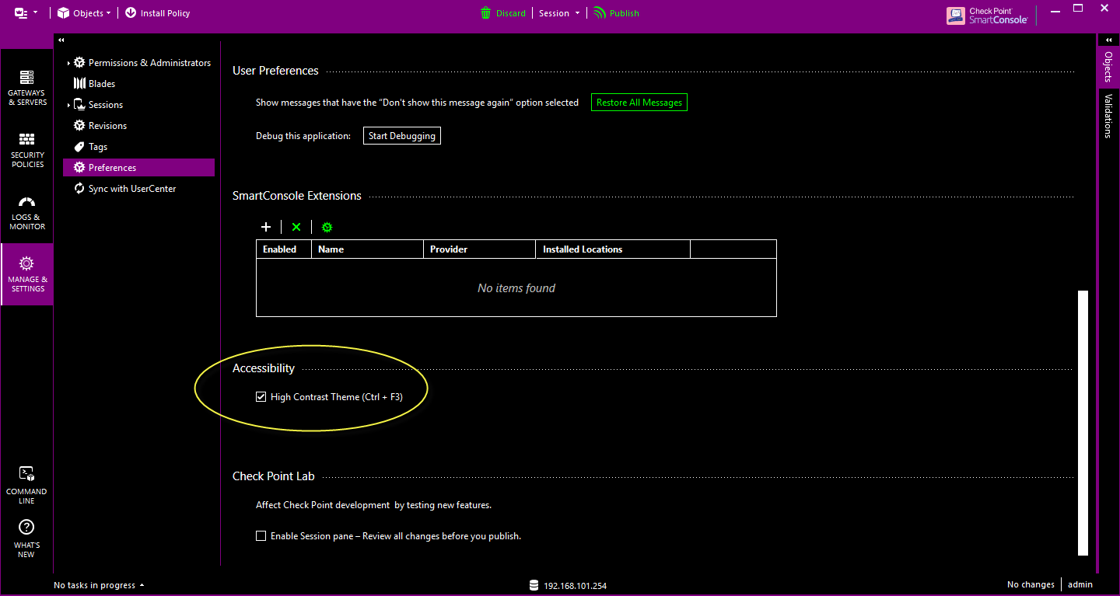The width and height of the screenshot is (1120, 596).
Task: Select Manage & Settings view
Action: coord(27,274)
